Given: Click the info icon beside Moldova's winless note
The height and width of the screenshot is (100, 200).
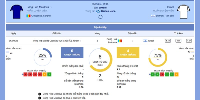Looking at the screenshot, I should coord(39,94).
